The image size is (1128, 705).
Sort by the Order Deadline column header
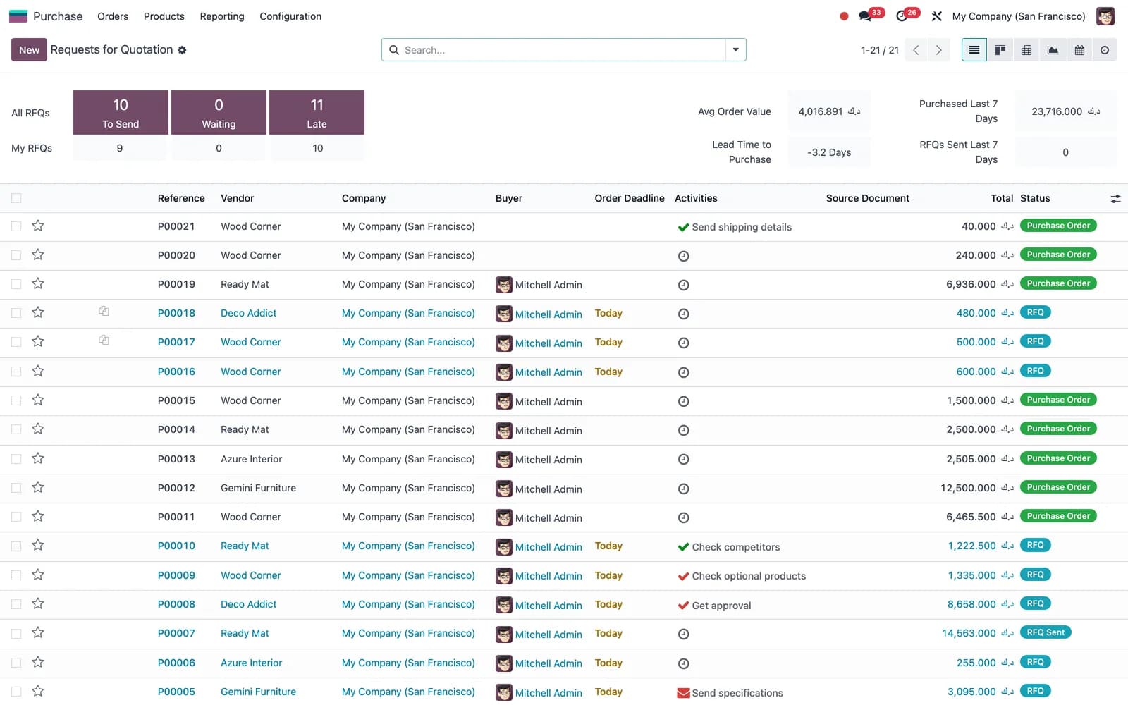click(x=630, y=198)
